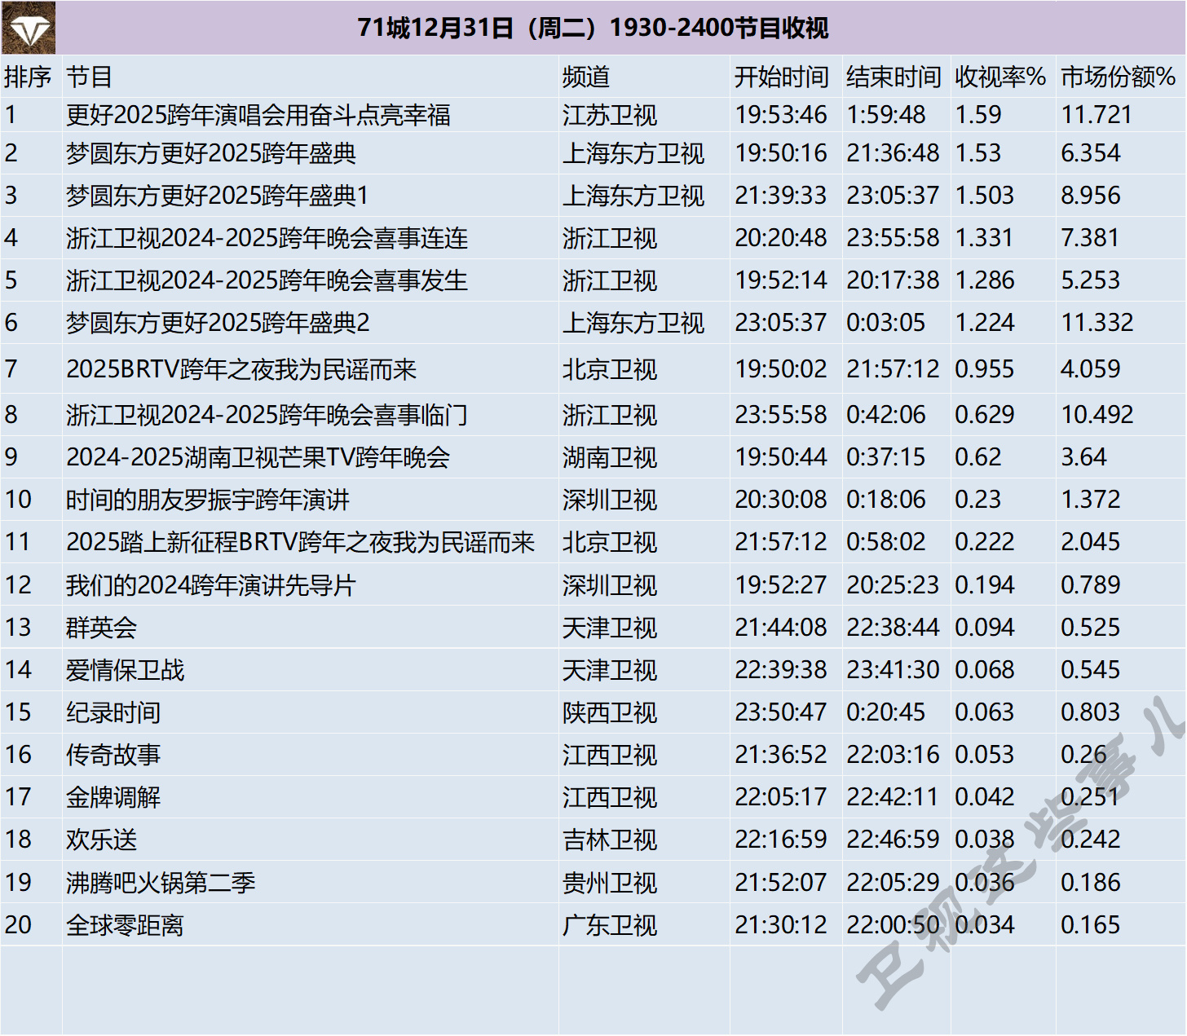Click the '吉林卫视' channel cell
The height and width of the screenshot is (1036, 1187).
pos(610,840)
